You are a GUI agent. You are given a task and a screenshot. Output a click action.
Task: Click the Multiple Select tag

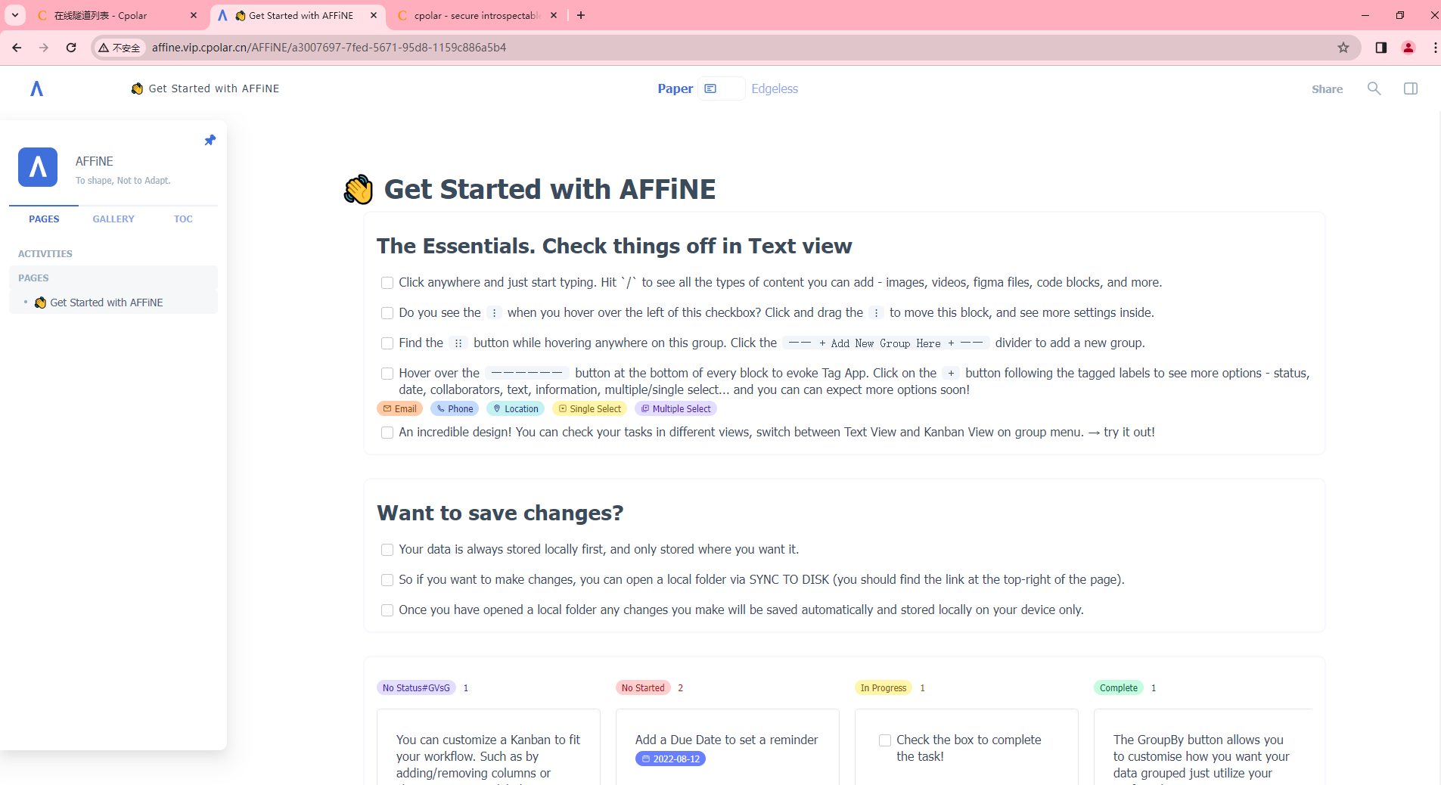(x=675, y=408)
